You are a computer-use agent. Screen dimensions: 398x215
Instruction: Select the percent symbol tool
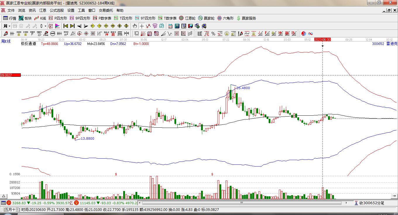(213, 34)
